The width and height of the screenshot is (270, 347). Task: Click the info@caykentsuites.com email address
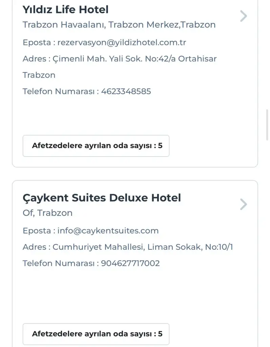[x=108, y=231]
